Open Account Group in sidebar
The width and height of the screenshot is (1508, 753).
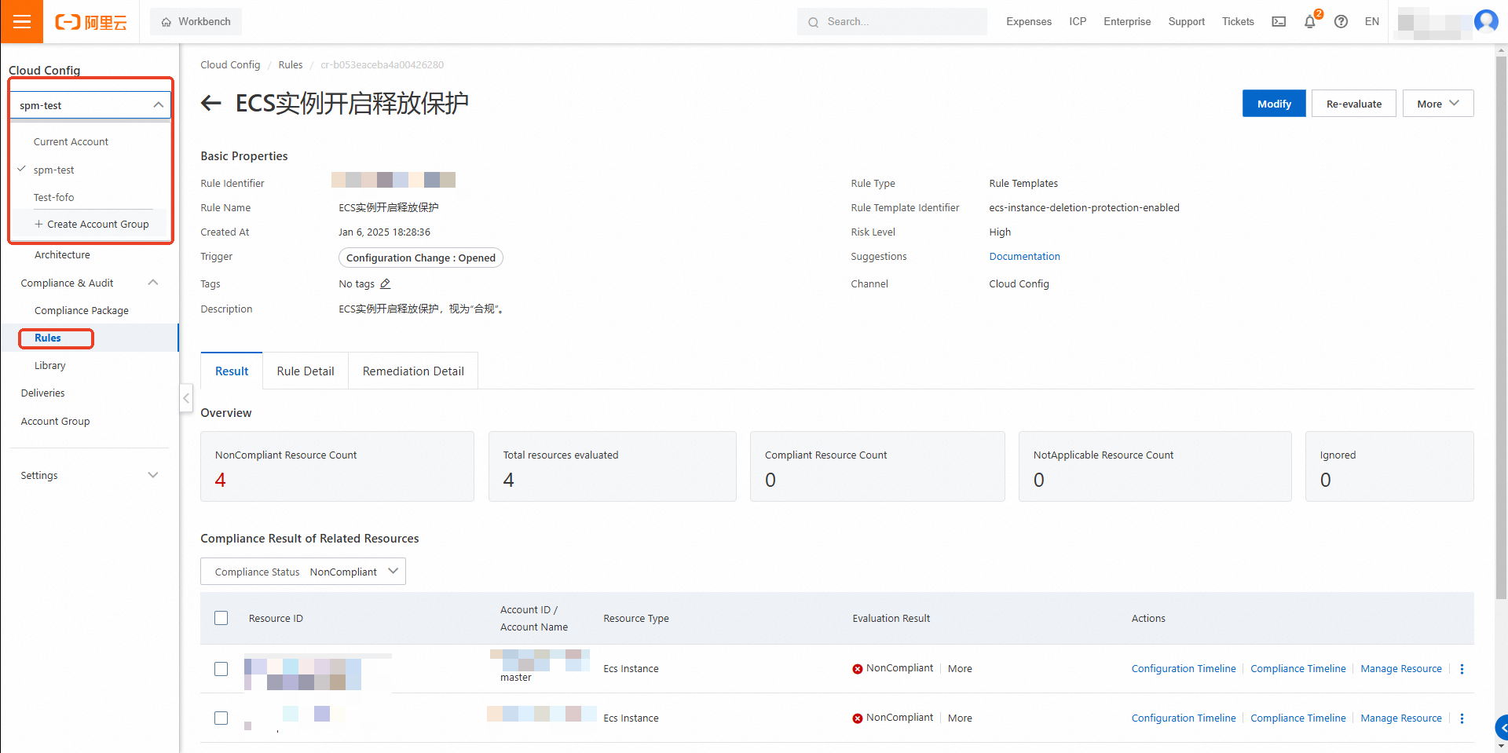[55, 422]
